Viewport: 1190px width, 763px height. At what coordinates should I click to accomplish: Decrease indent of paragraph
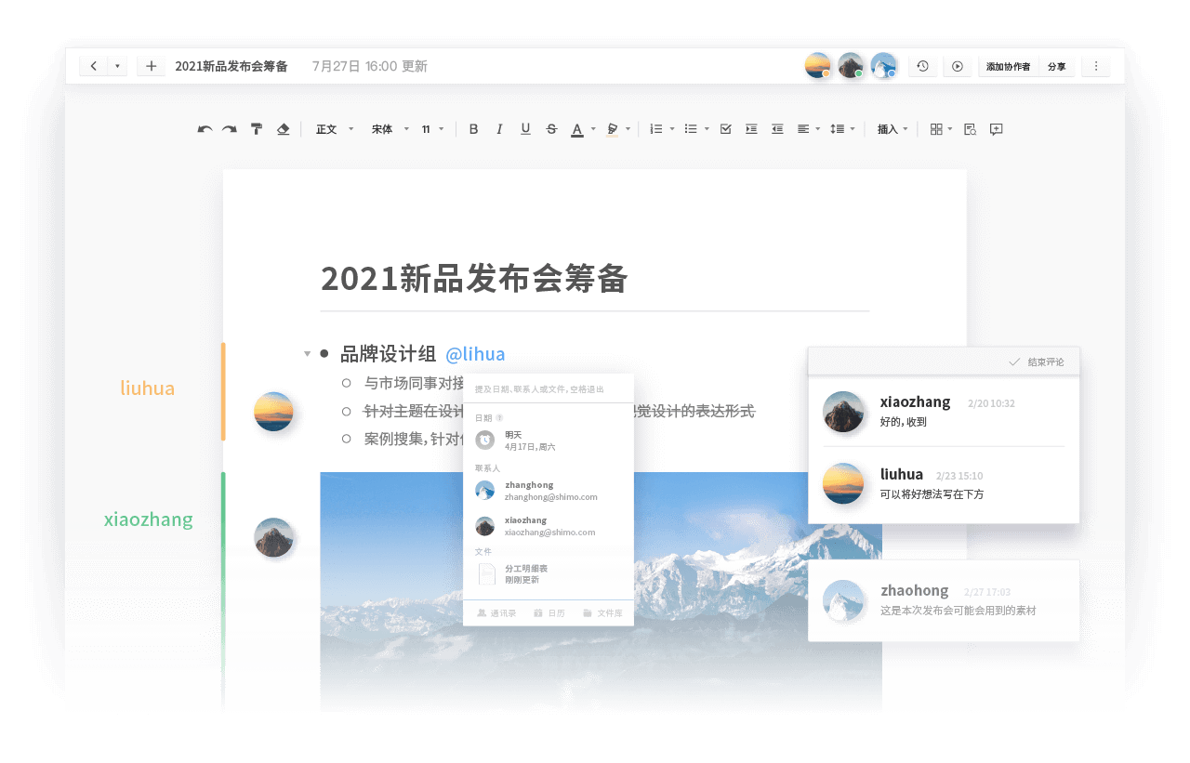point(777,129)
